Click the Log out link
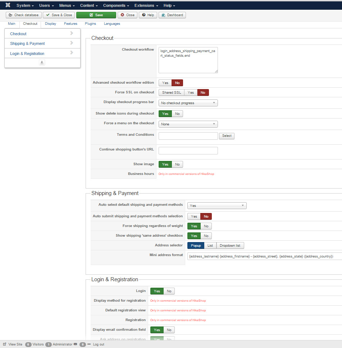Screen dimensions: 342x348 click(99, 344)
